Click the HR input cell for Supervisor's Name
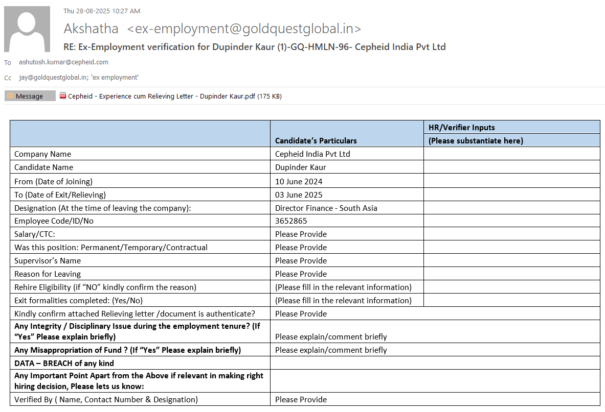 pyautogui.click(x=511, y=260)
